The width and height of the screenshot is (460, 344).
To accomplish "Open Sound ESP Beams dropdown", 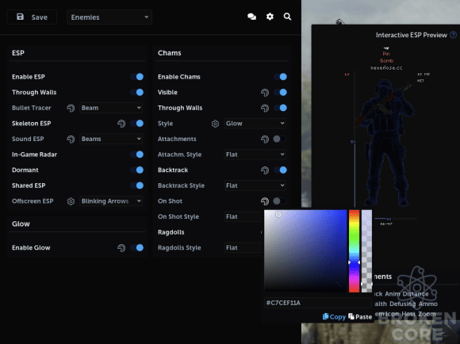I will [x=111, y=139].
